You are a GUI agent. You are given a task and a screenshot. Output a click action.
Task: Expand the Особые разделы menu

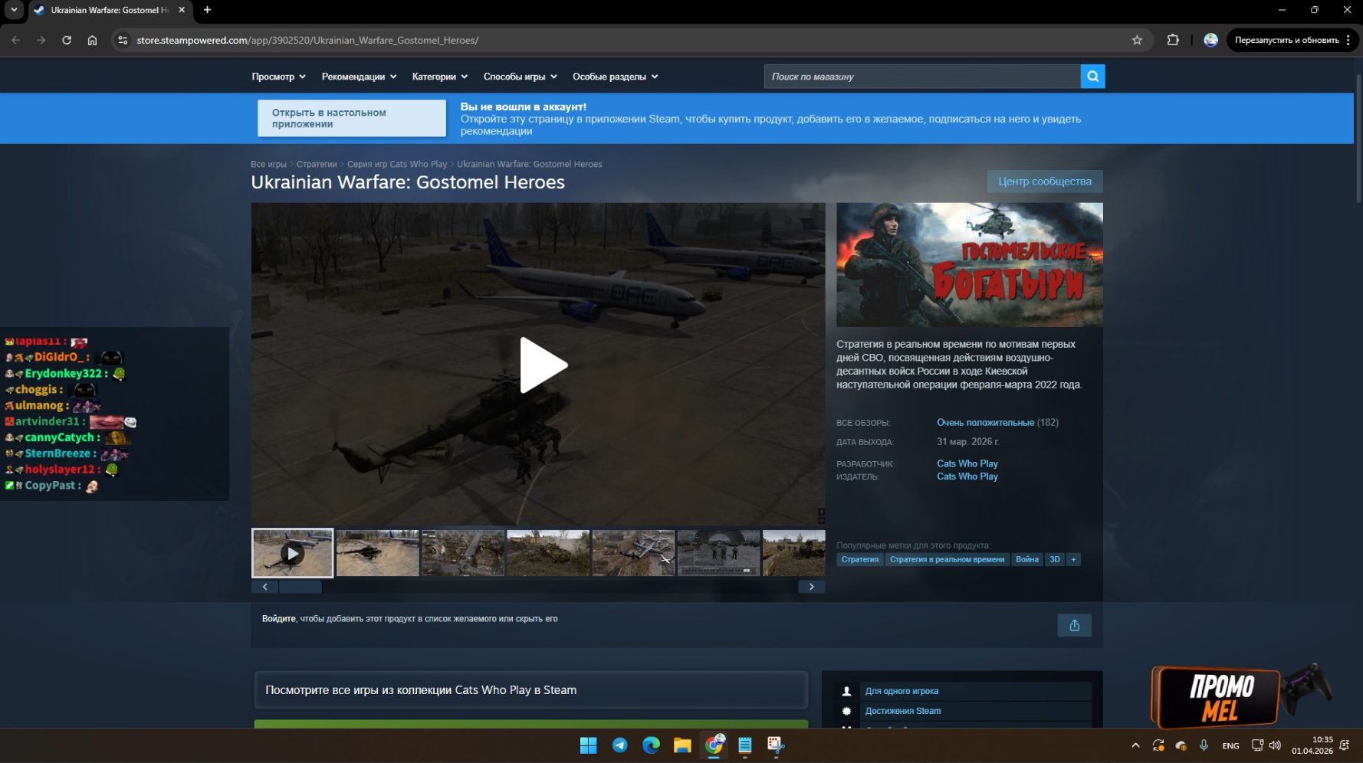tap(616, 77)
